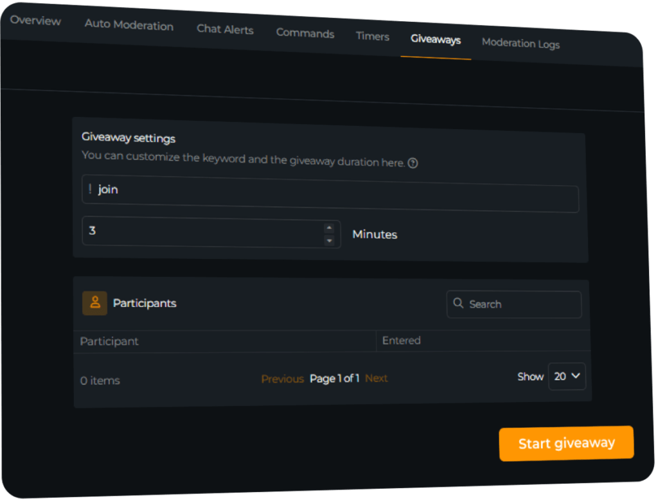Click the Next page link

pyautogui.click(x=377, y=378)
